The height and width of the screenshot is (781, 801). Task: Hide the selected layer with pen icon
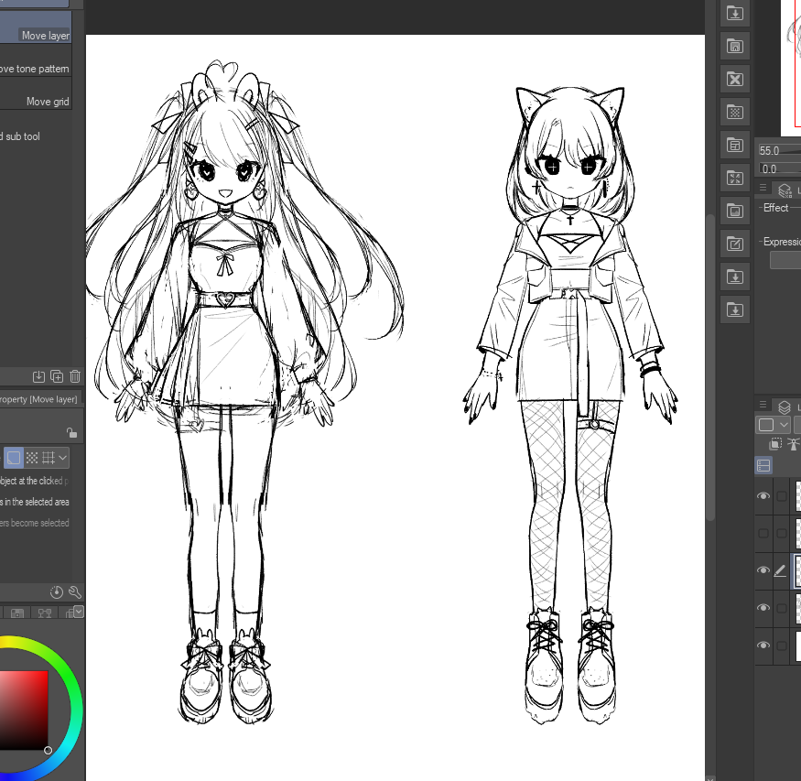coord(763,570)
